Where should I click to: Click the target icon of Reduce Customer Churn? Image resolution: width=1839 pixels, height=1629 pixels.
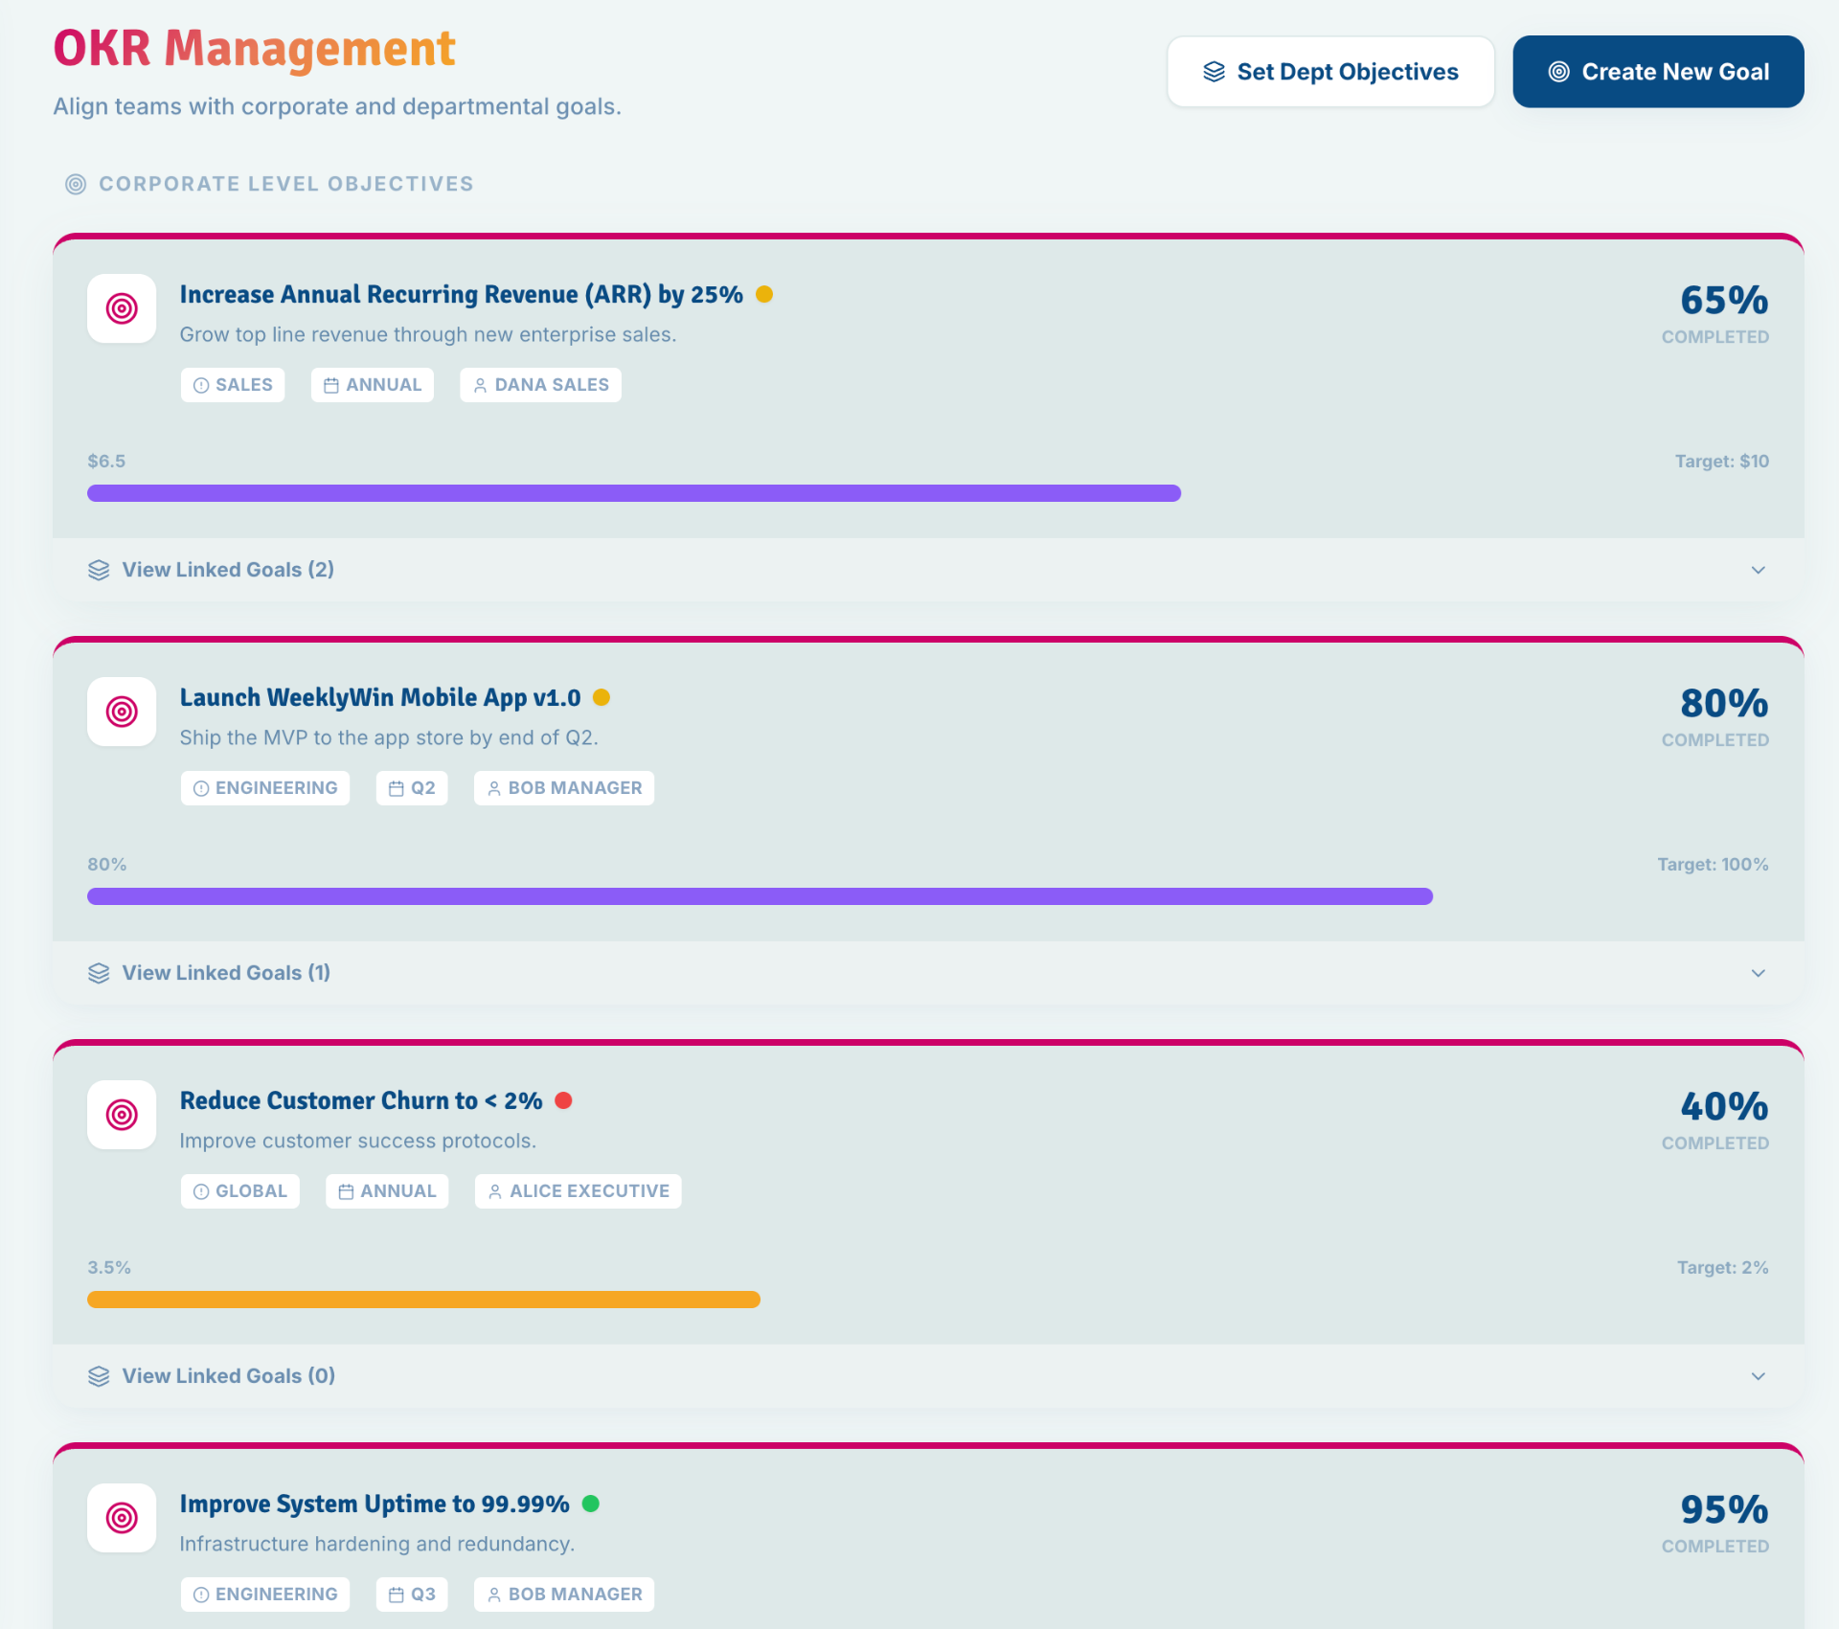[x=122, y=1115]
